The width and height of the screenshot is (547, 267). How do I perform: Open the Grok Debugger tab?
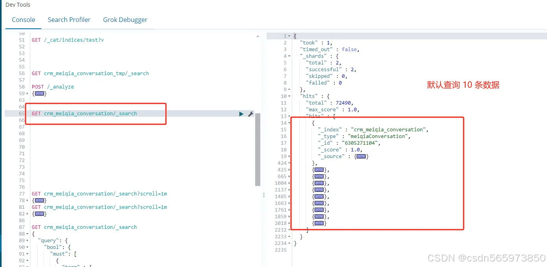pos(125,19)
